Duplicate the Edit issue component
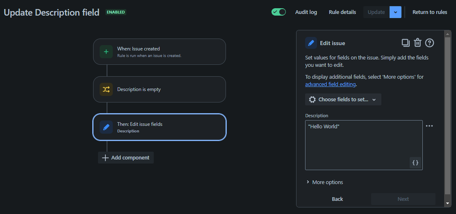The height and width of the screenshot is (214, 456). (406, 43)
